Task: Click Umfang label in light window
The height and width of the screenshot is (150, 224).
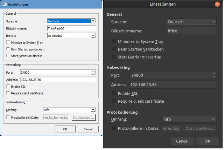Action: point(12,110)
